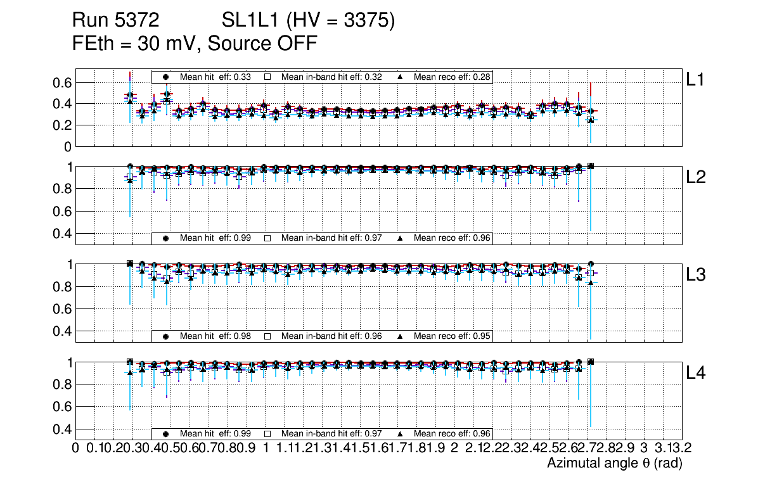The width and height of the screenshot is (758, 489).
Task: Click 'Mean in-band hit eff: 0.97' in L4 legend
Action: tap(331, 434)
